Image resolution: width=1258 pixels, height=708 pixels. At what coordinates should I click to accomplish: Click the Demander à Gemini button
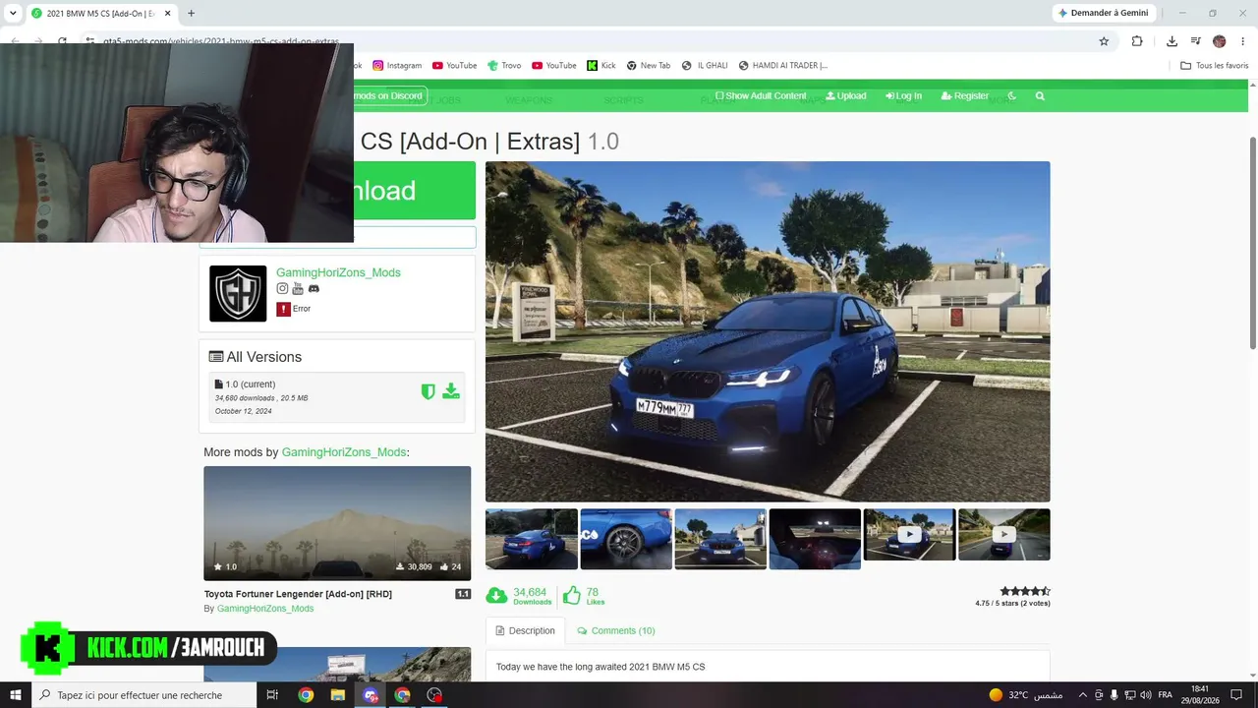[1103, 13]
